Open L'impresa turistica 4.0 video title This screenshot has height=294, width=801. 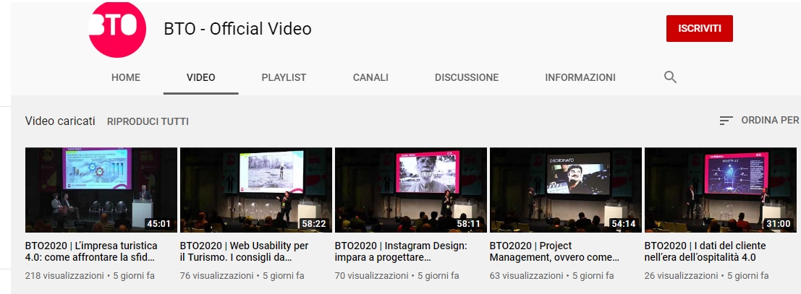pos(91,251)
